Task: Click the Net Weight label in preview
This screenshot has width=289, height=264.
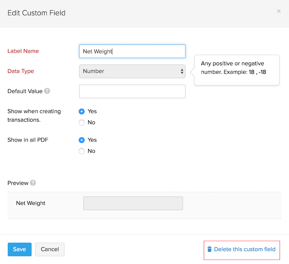Action: click(31, 203)
